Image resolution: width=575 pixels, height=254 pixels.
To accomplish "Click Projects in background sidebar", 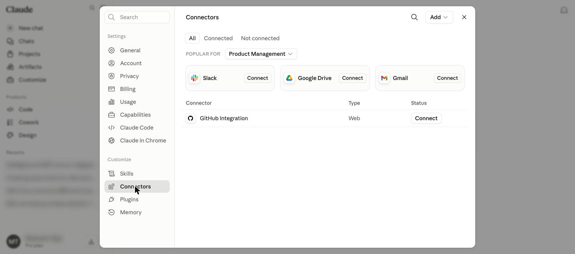I will [x=29, y=54].
